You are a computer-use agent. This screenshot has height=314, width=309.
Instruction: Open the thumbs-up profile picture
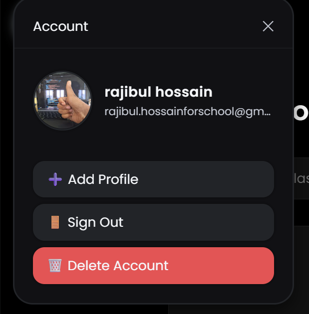click(63, 100)
